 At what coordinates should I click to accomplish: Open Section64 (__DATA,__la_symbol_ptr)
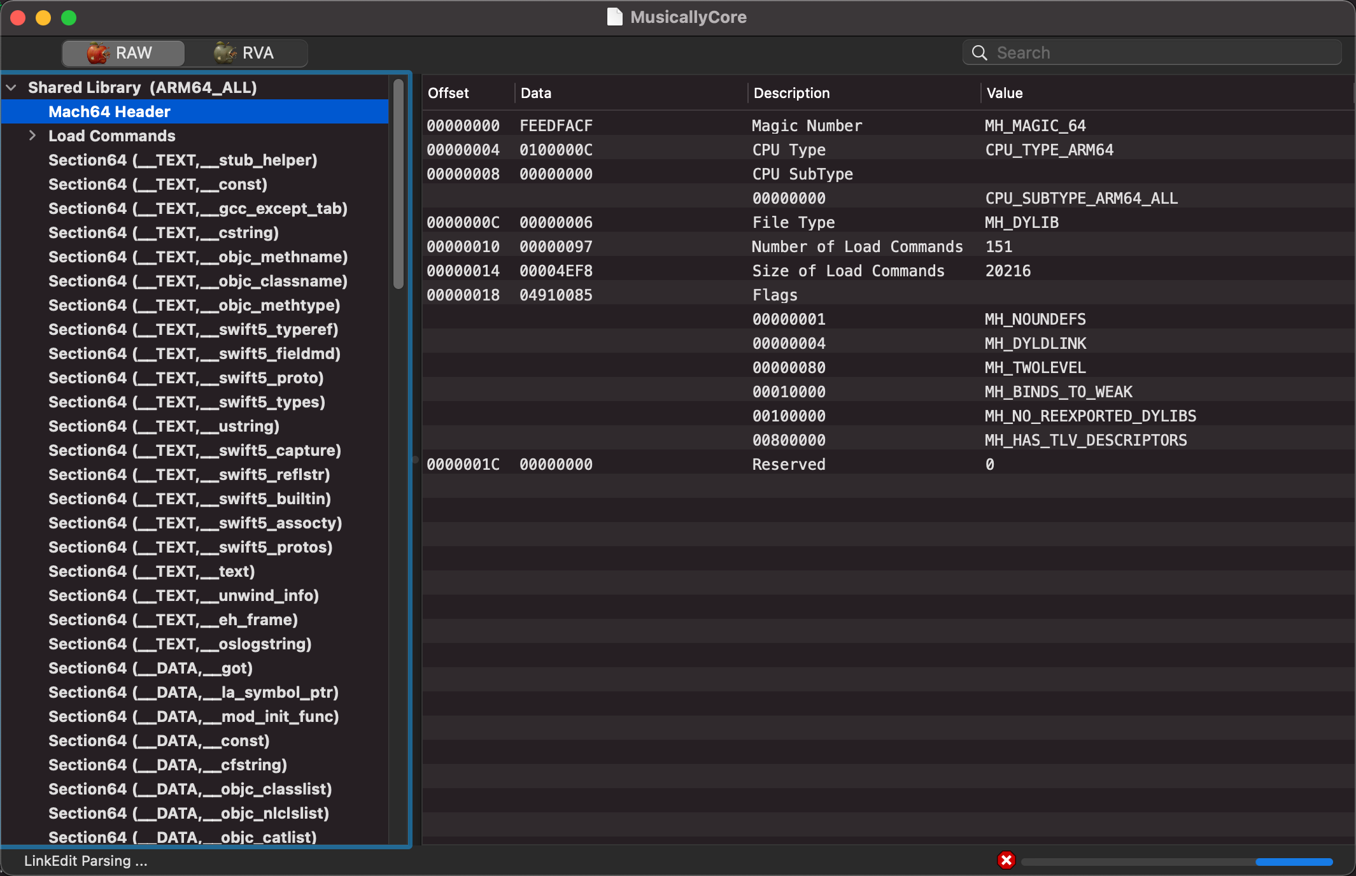194,692
